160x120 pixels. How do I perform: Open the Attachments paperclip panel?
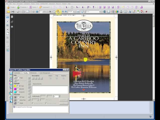click(x=12, y=22)
